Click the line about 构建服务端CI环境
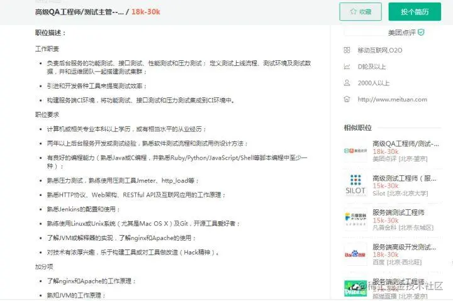 (141, 101)
